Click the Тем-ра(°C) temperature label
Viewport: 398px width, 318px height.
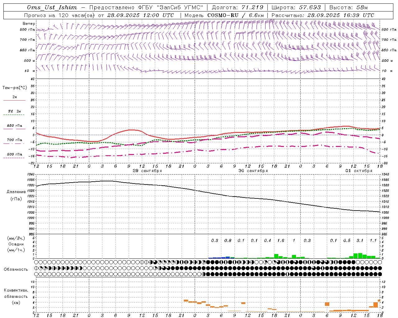pyautogui.click(x=15, y=88)
